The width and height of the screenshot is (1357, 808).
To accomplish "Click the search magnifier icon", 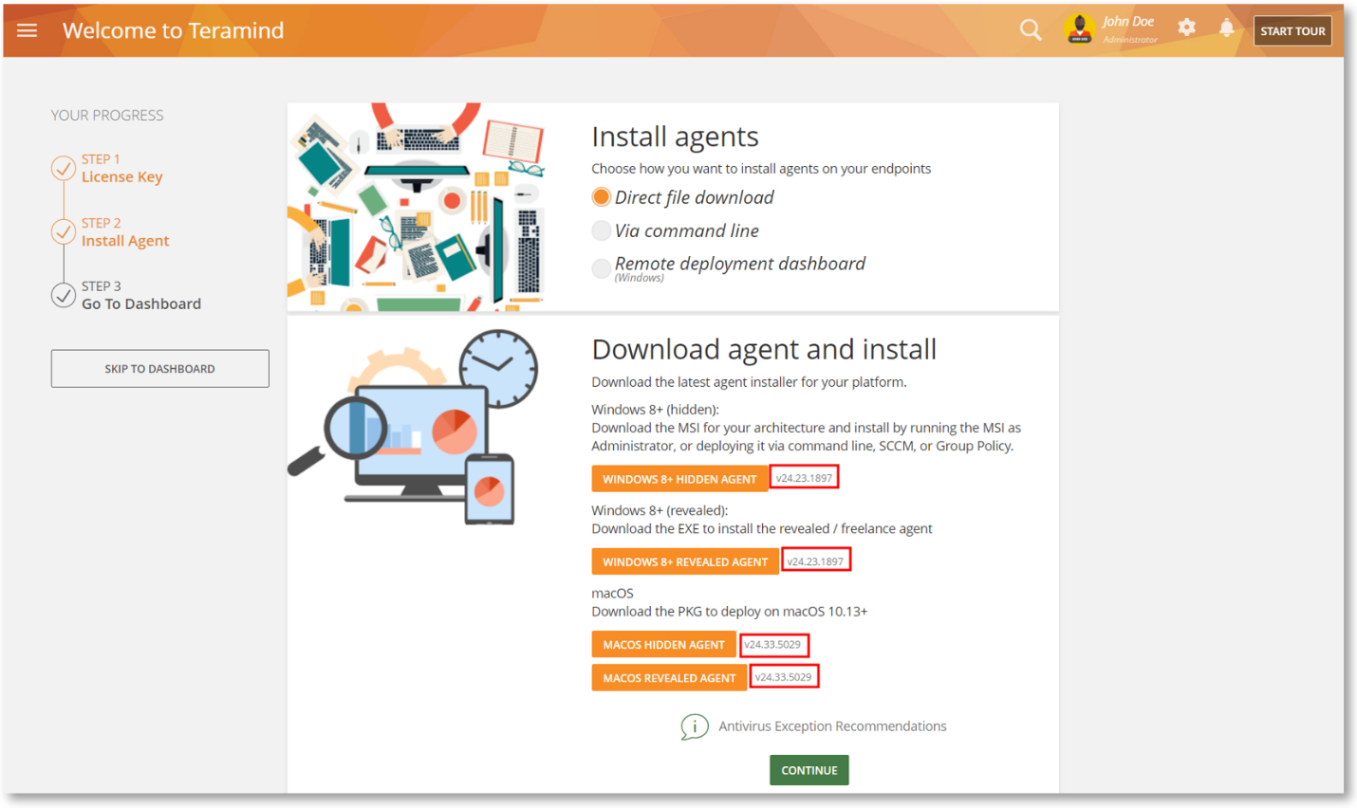I will click(1031, 29).
